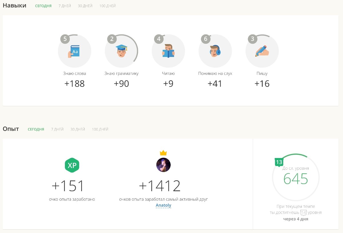Click the 'Знаю слова' vocabulary book icon
343x233 pixels.
click(74, 51)
